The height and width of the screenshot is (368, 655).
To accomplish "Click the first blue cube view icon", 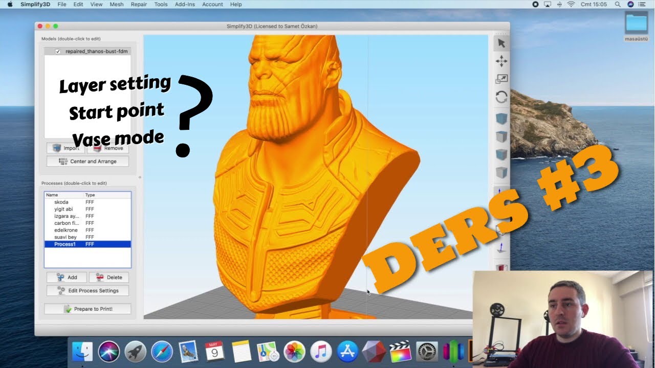I will pyautogui.click(x=501, y=118).
